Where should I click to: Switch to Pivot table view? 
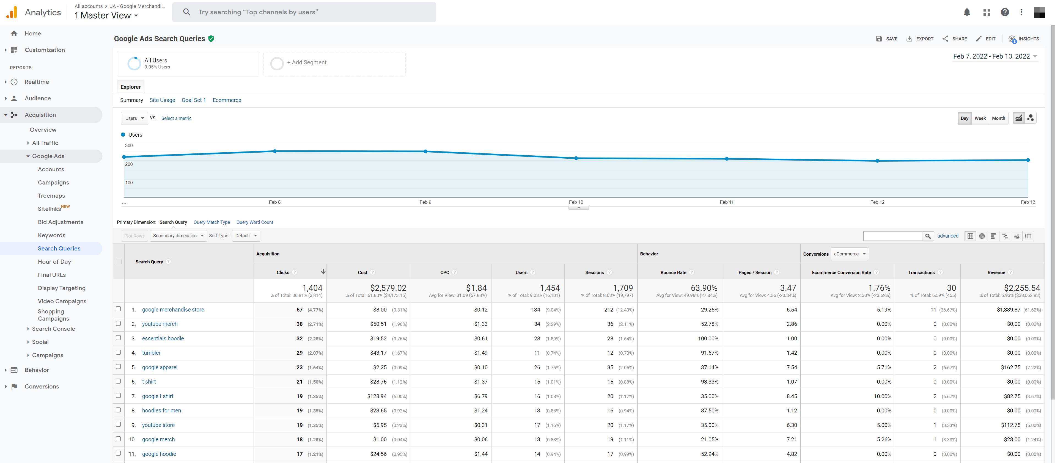pyautogui.click(x=1028, y=236)
